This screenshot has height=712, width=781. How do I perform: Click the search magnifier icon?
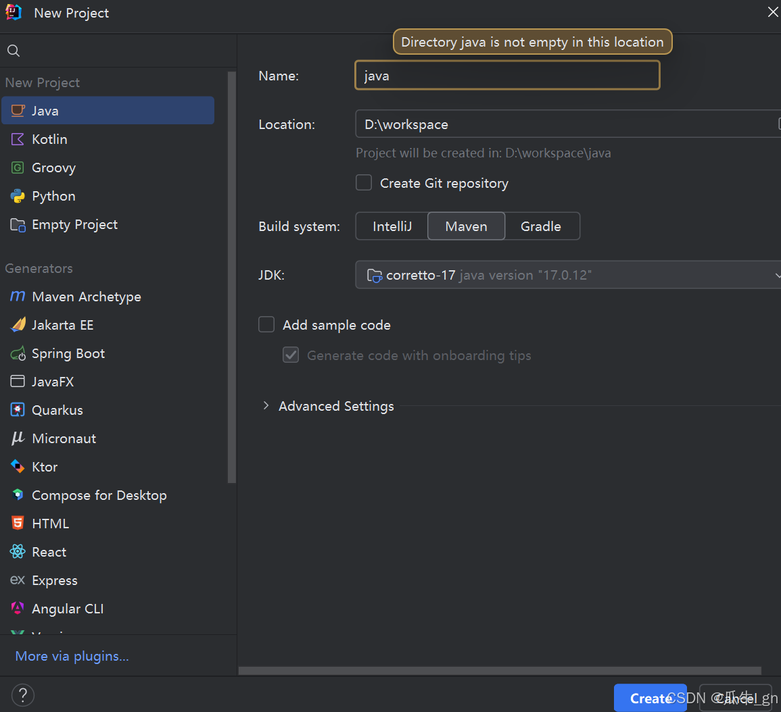(14, 51)
